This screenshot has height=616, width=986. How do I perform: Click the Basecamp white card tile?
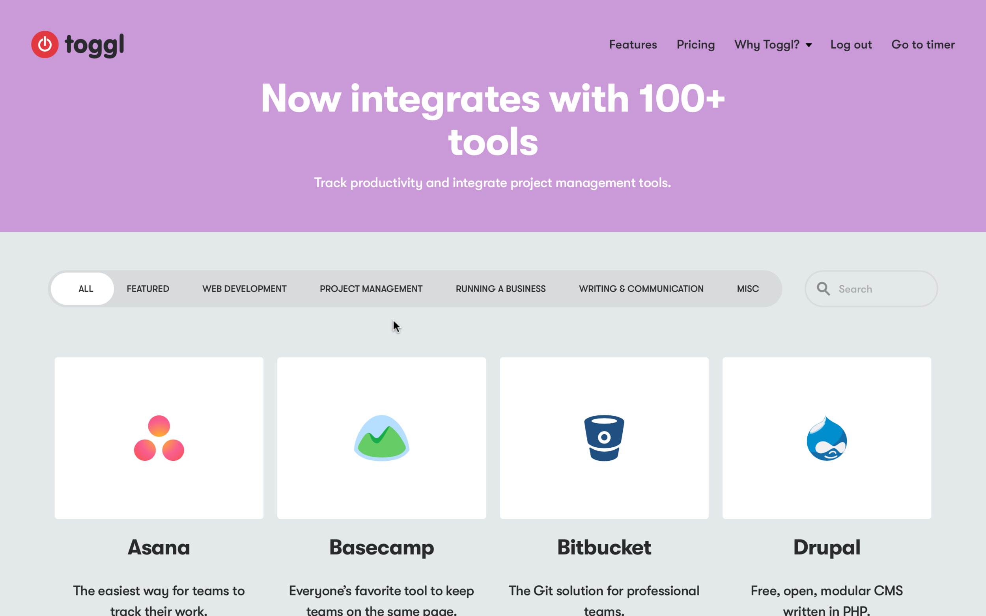381,438
